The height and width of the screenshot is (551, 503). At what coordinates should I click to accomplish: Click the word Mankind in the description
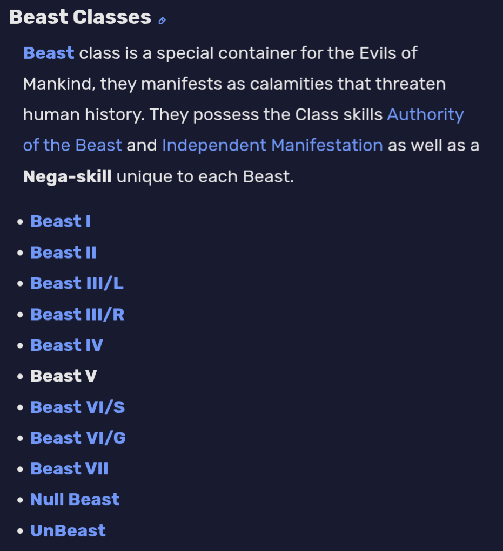[x=59, y=84]
